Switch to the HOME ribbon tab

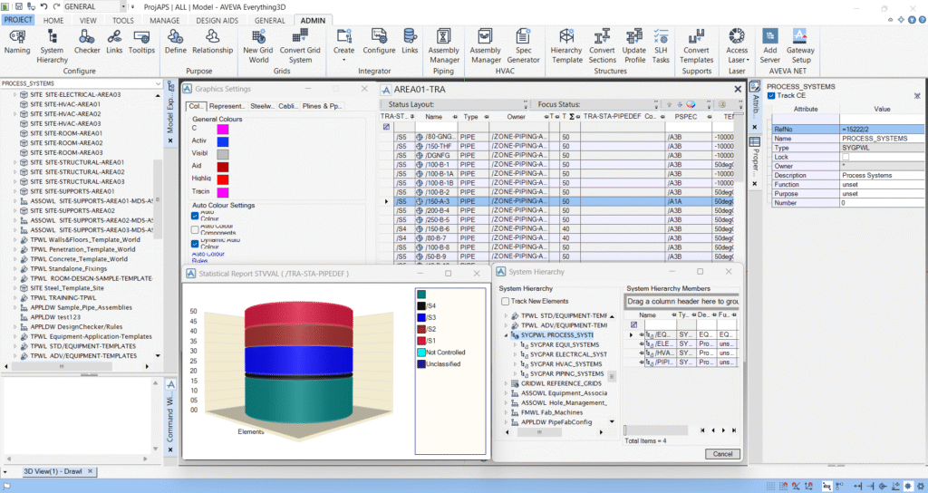pos(53,20)
